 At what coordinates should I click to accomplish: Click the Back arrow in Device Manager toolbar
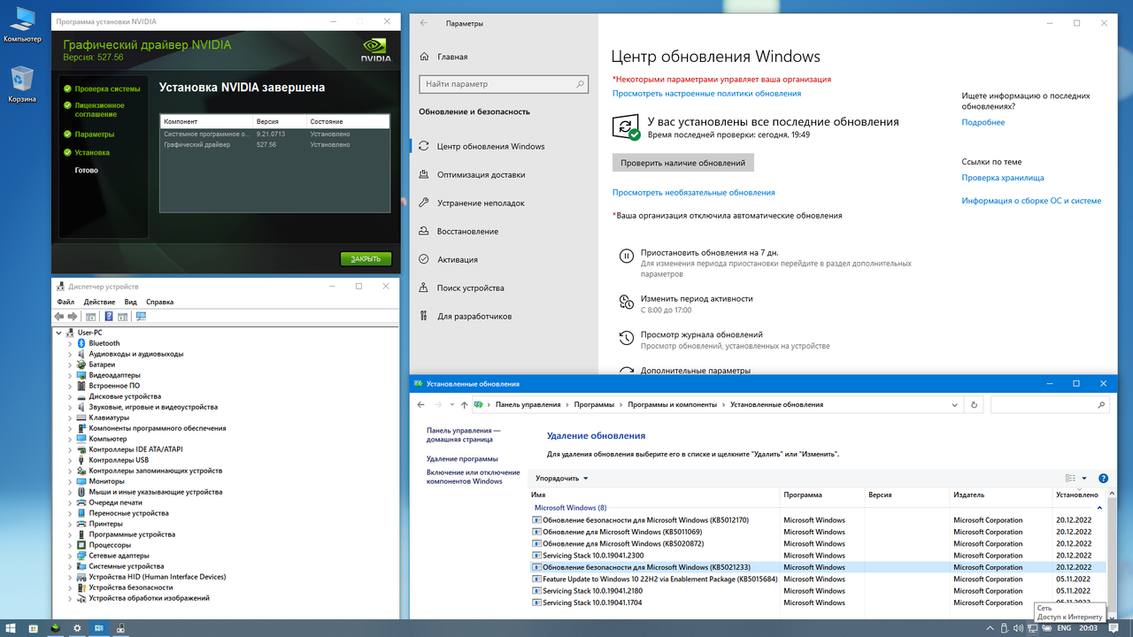[x=59, y=316]
